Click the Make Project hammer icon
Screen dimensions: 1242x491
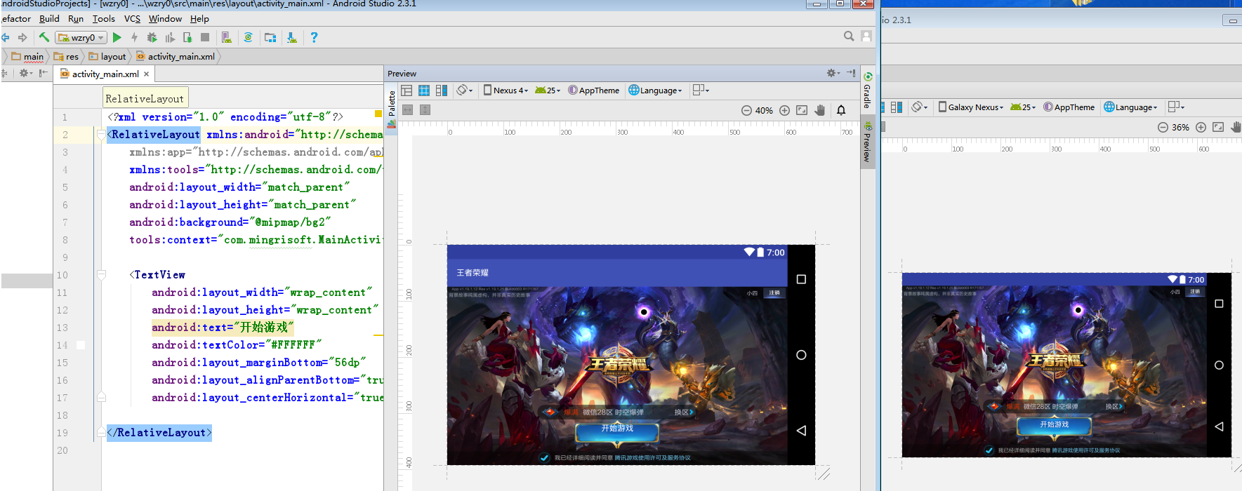click(44, 37)
